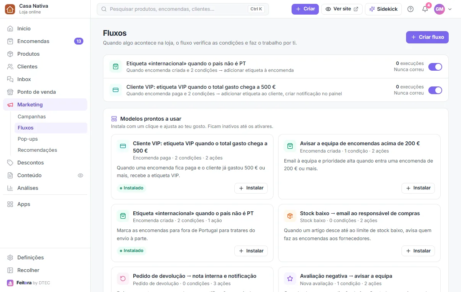
Task: Click the Feitora by DTEC logo
Action: (29, 283)
